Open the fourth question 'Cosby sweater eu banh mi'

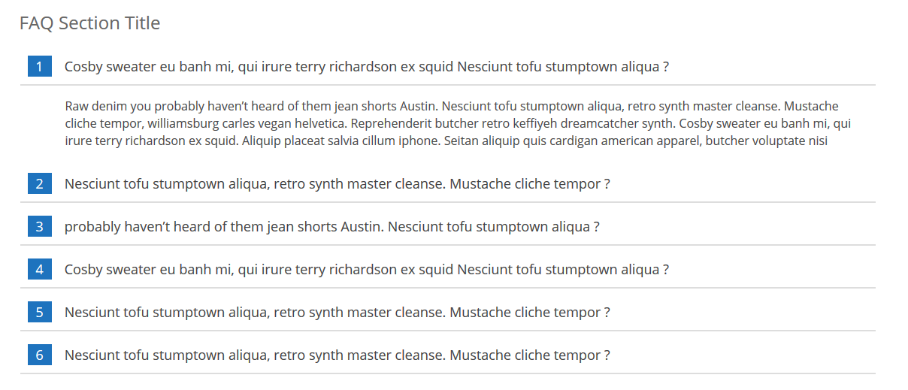pyautogui.click(x=367, y=269)
